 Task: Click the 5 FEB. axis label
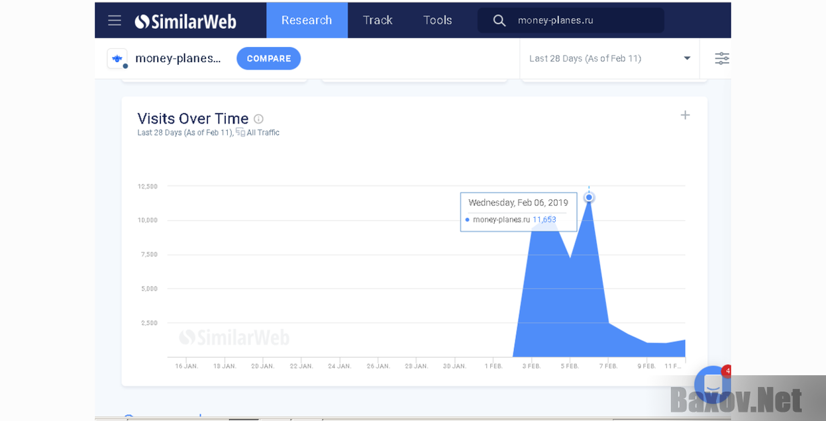[x=570, y=366]
